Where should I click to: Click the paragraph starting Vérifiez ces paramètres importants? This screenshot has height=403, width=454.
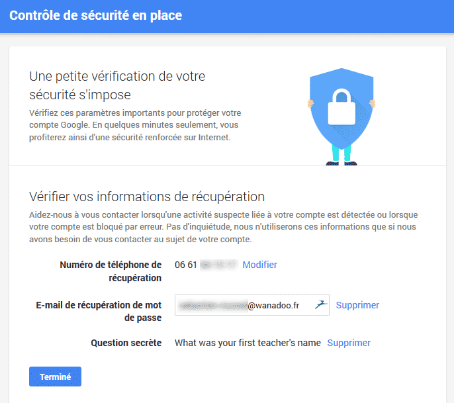tap(135, 125)
